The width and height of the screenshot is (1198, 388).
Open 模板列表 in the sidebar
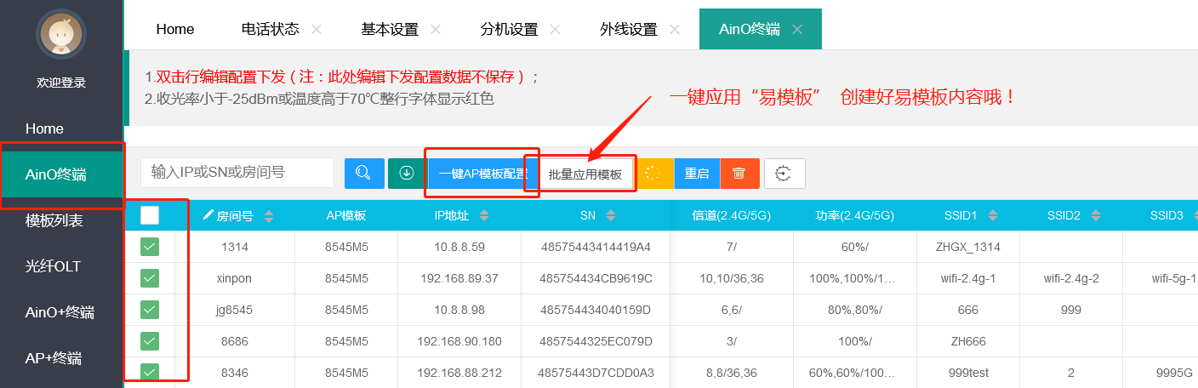click(54, 220)
